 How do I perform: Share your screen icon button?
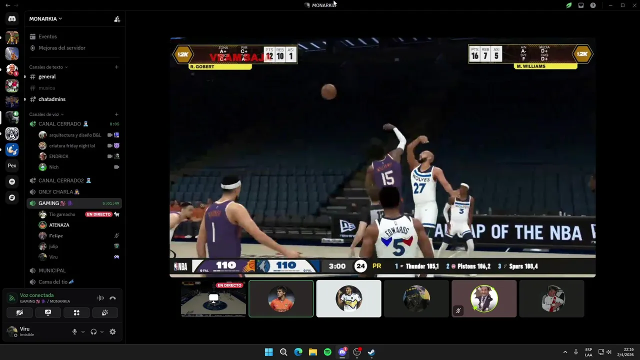(x=48, y=312)
